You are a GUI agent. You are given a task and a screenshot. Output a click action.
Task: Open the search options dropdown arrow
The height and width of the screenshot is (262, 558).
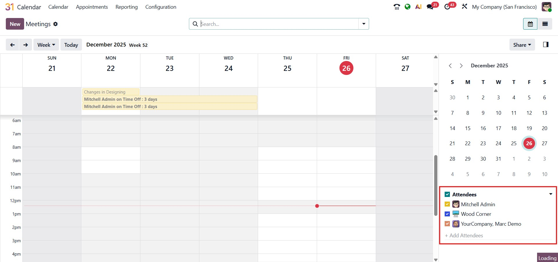click(364, 24)
